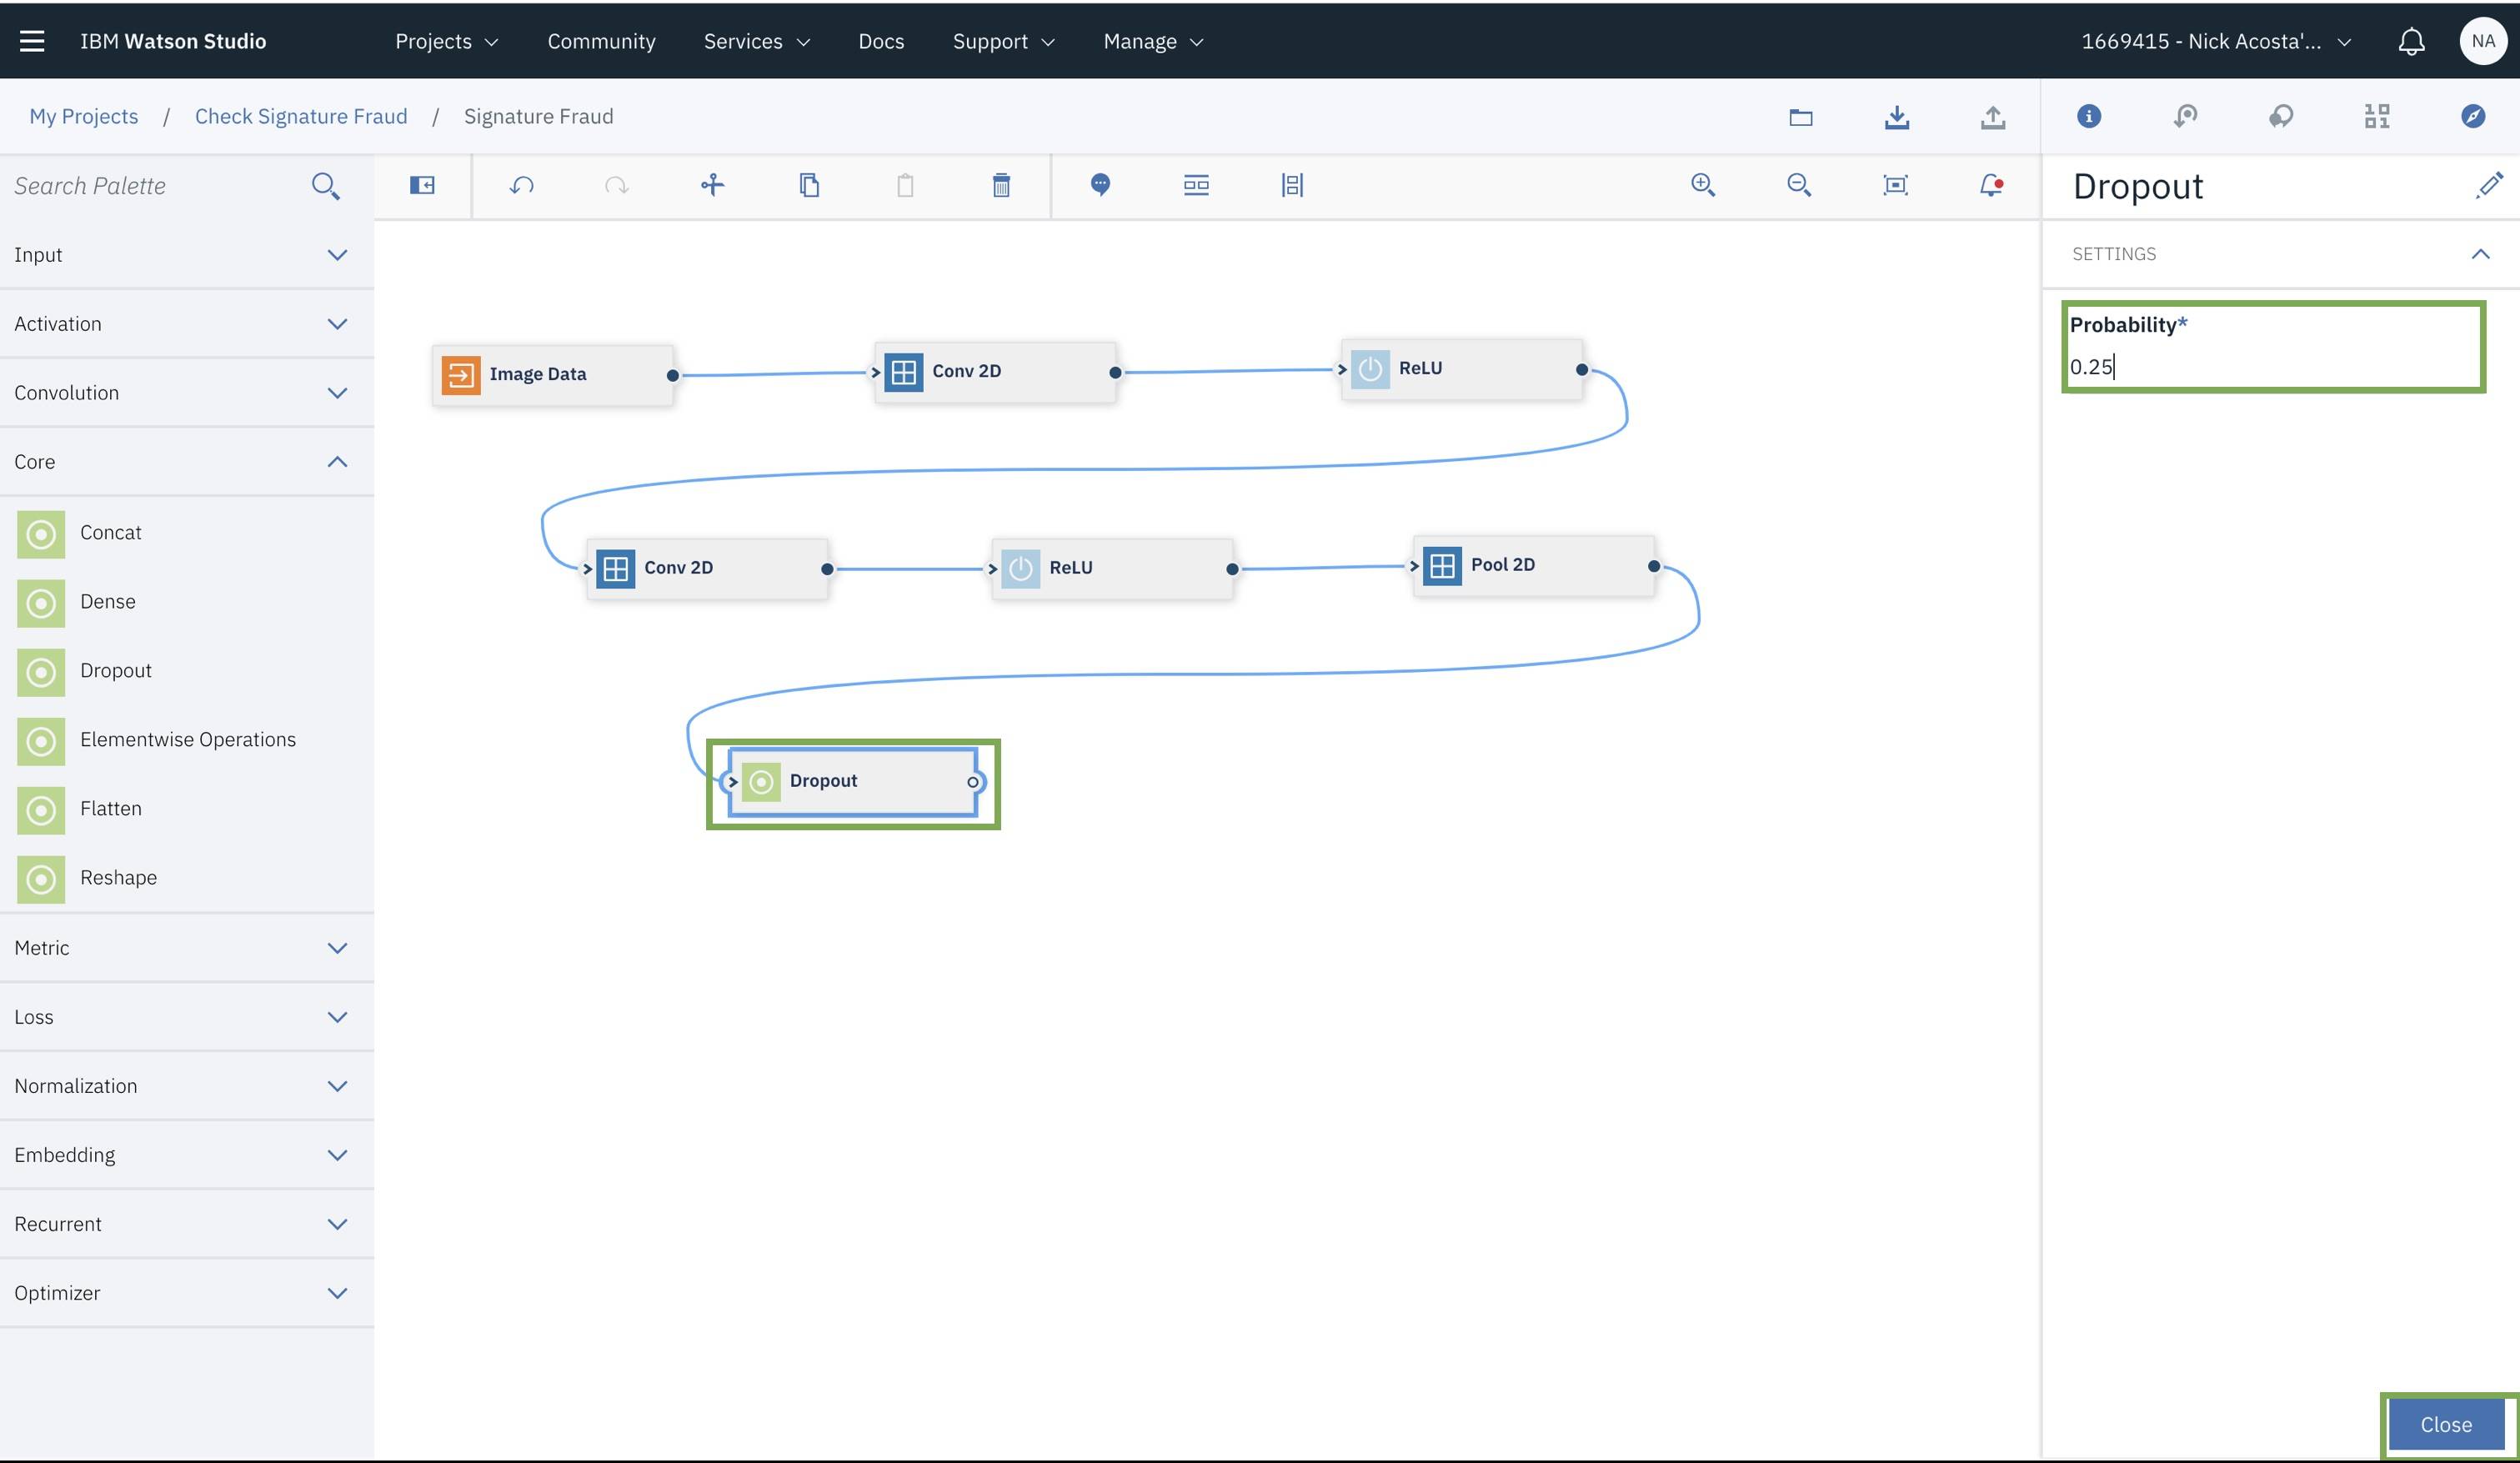The width and height of the screenshot is (2520, 1463).
Task: Open the hamburger navigation menu
Action: (x=32, y=41)
